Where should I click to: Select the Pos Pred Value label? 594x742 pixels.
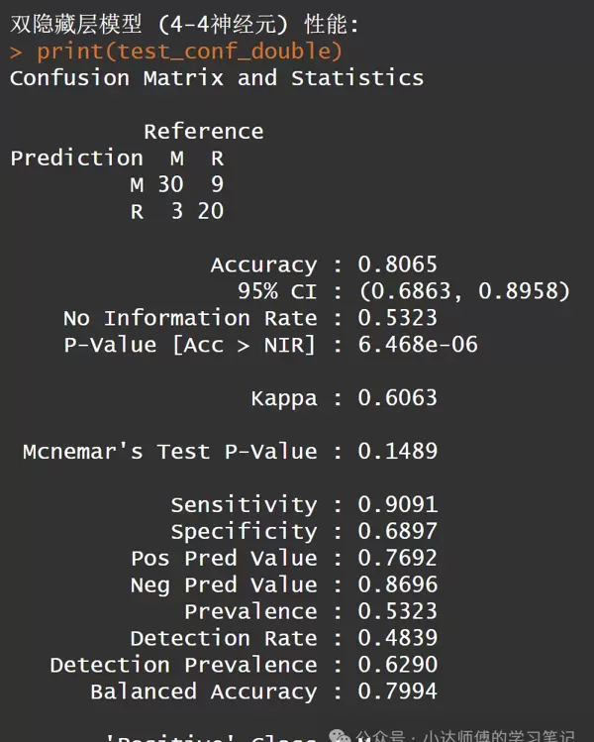click(x=224, y=558)
